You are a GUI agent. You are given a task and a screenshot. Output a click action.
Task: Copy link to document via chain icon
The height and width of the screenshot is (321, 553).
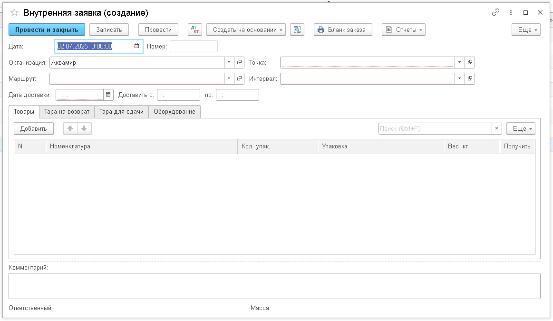[x=495, y=12]
